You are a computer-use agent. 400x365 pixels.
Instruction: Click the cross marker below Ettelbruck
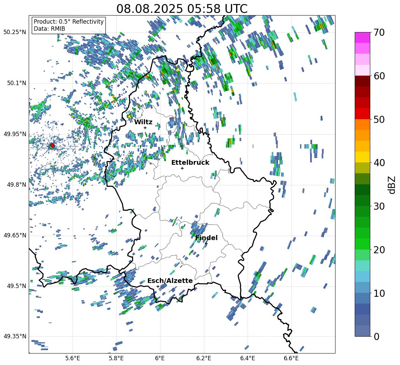point(182,168)
